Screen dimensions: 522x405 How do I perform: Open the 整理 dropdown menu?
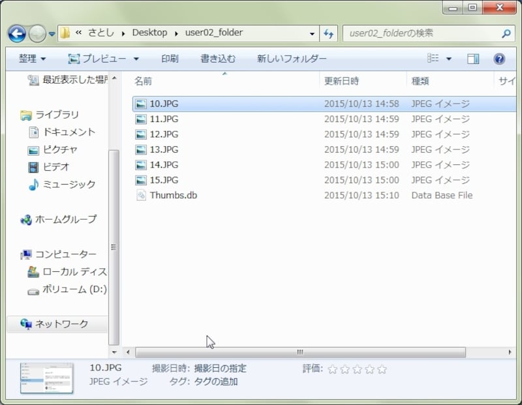[32, 59]
